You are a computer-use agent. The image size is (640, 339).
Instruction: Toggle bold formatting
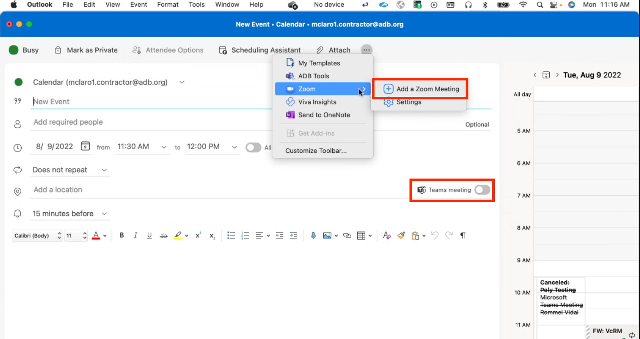pos(122,235)
